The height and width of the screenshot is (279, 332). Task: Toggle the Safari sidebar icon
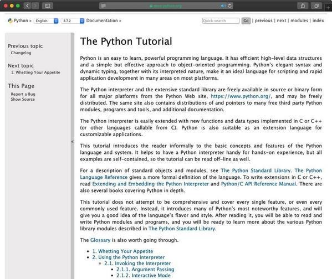tap(48, 6)
